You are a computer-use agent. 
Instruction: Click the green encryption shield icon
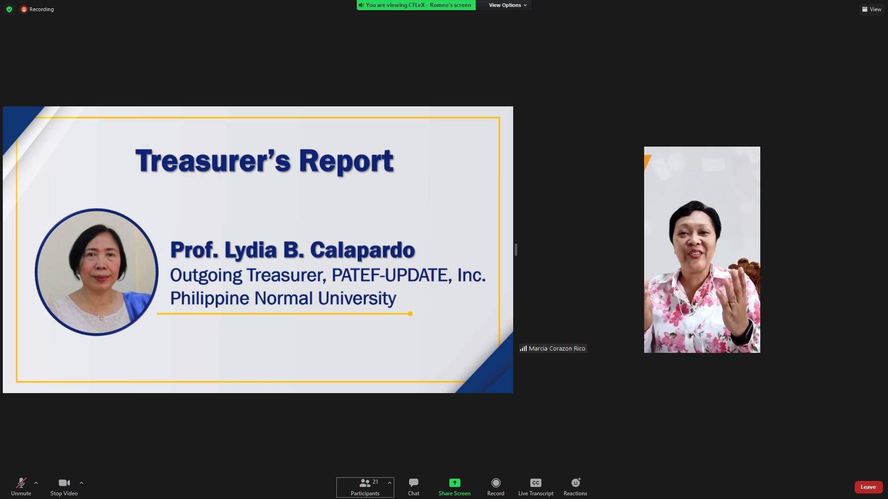(x=9, y=9)
